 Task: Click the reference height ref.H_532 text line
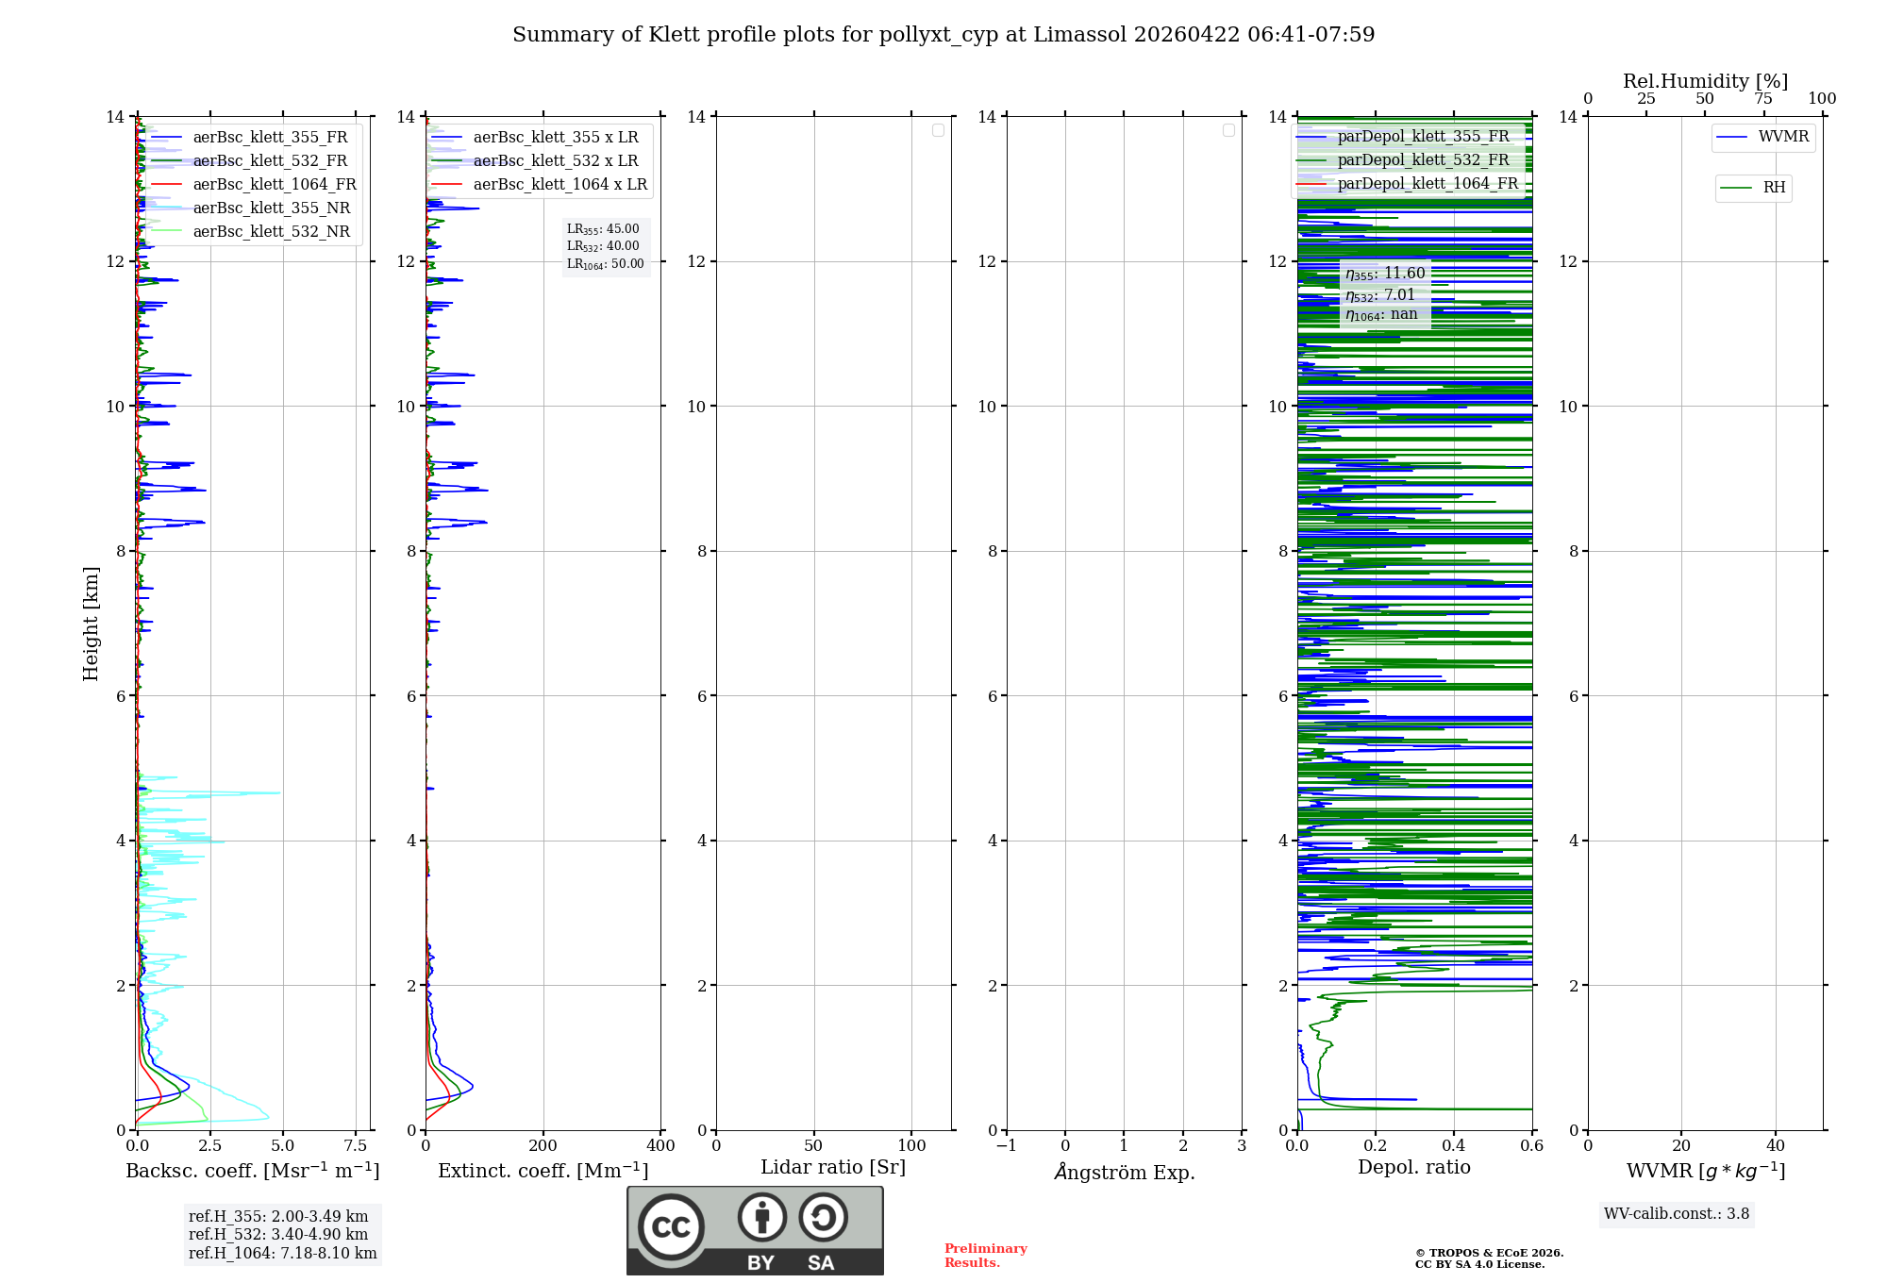278,1235
